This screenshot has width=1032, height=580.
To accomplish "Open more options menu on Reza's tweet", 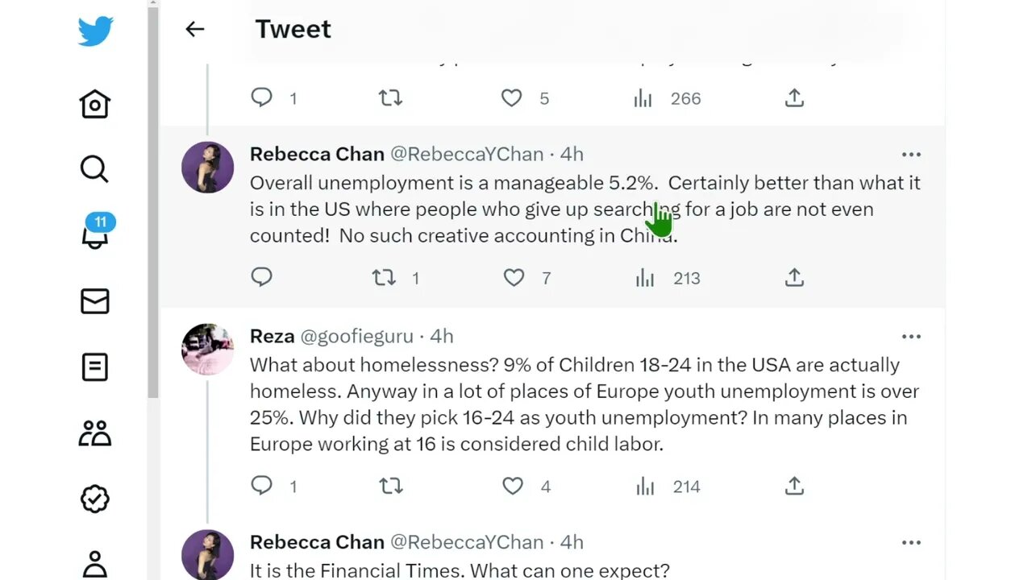I will (911, 337).
